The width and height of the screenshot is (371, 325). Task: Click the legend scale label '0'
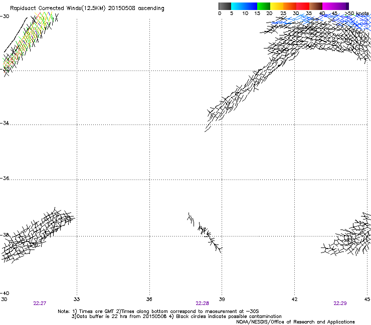(220, 13)
